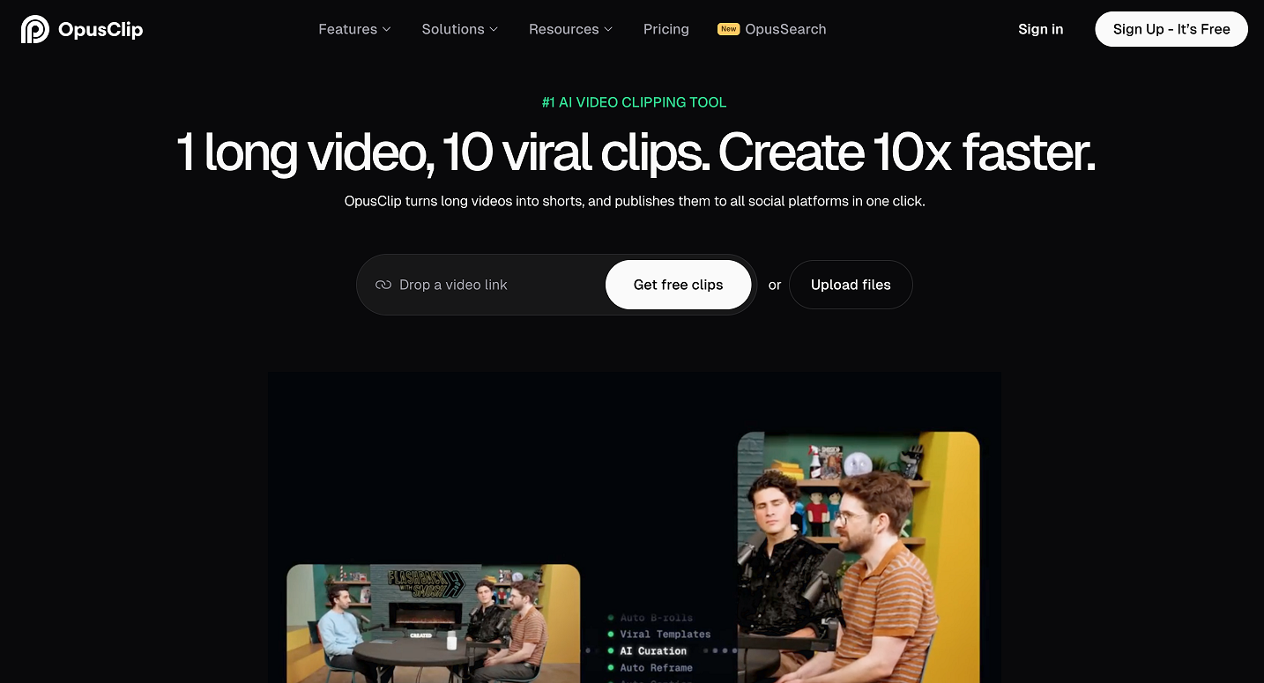
Task: Click the vertical podcast clip preview
Action: click(x=859, y=557)
